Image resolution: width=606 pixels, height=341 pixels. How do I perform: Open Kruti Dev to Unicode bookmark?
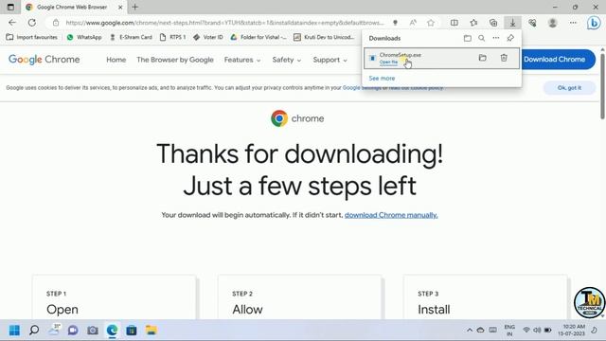tap(324, 37)
